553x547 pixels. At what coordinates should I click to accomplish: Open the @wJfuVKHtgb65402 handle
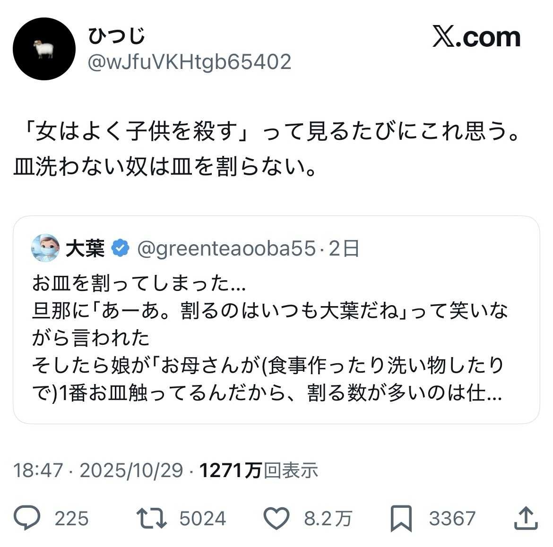pos(190,62)
